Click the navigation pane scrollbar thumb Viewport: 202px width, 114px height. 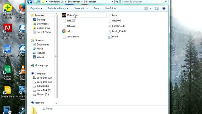56,56
